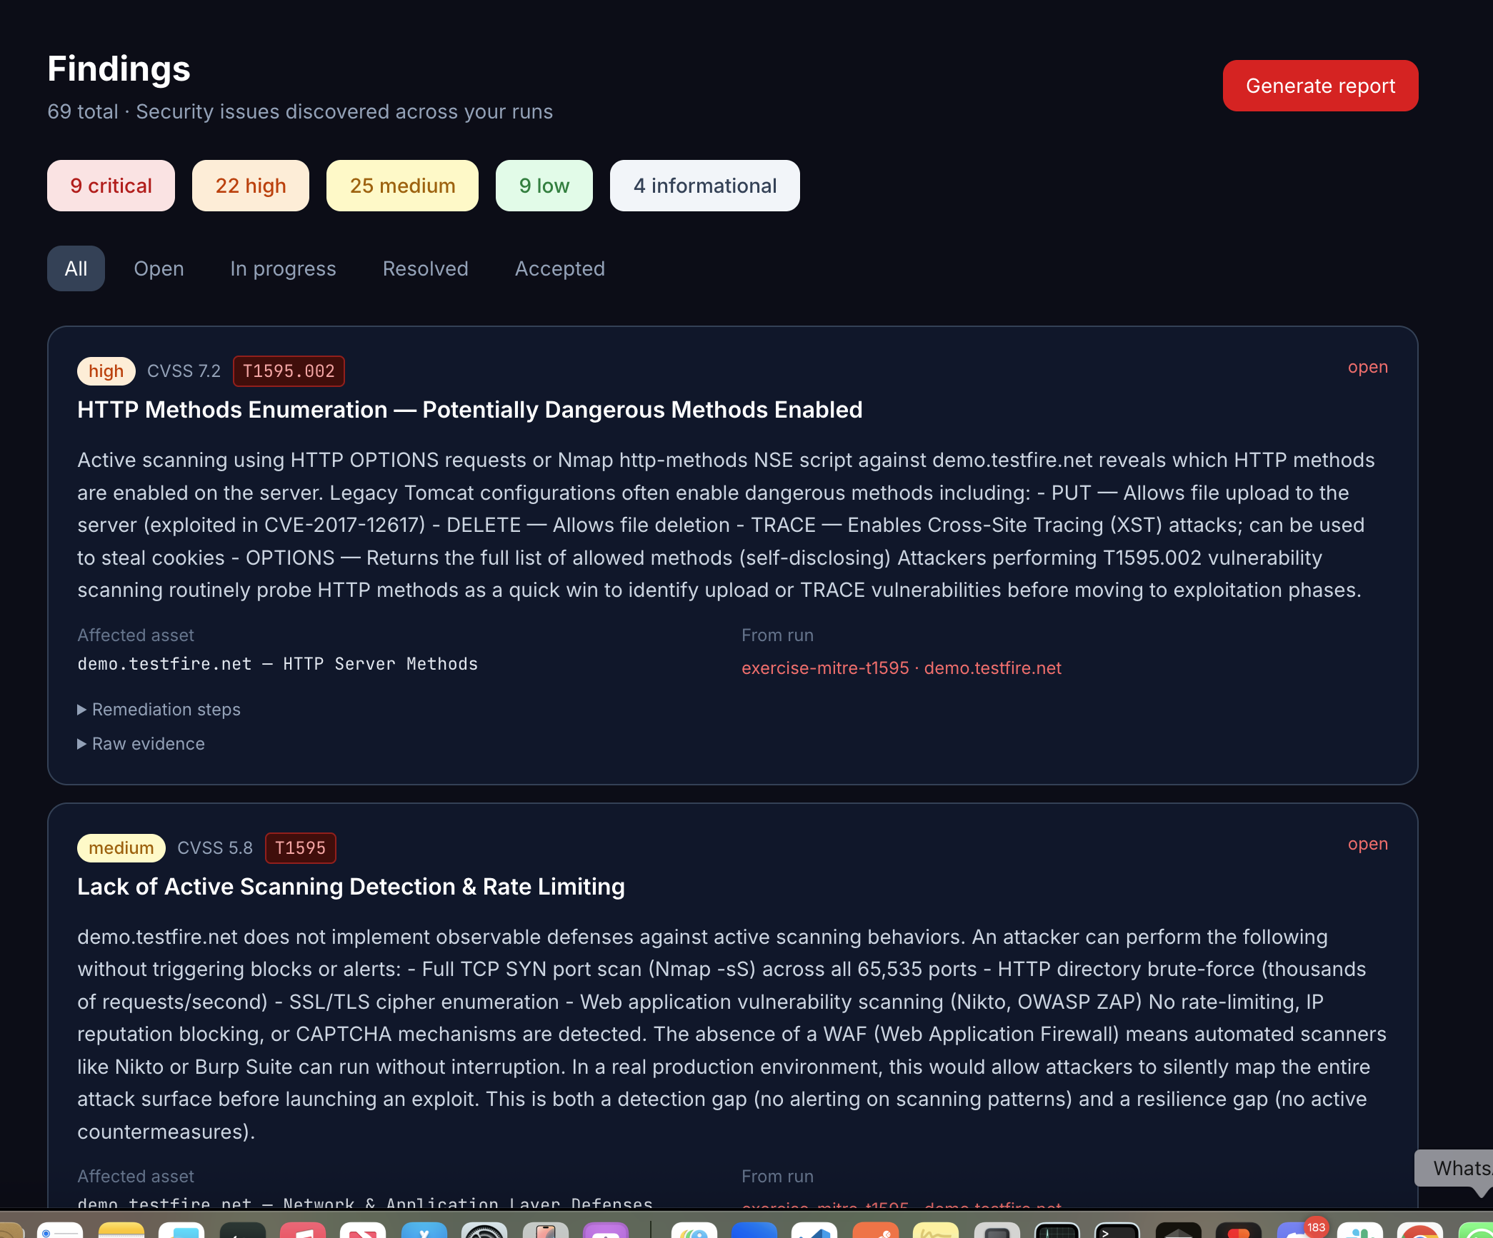Select the 9 low severity chip
1493x1238 pixels.
[544, 186]
